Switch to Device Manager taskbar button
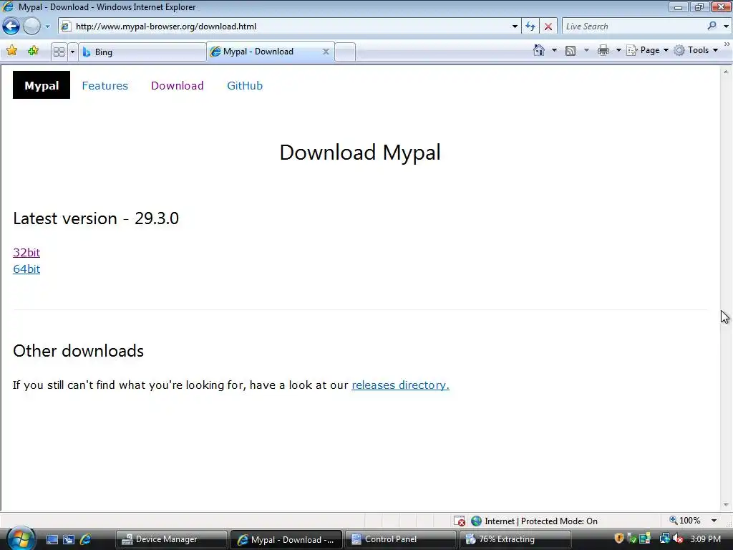Viewport: 733px width, 550px height. click(172, 540)
